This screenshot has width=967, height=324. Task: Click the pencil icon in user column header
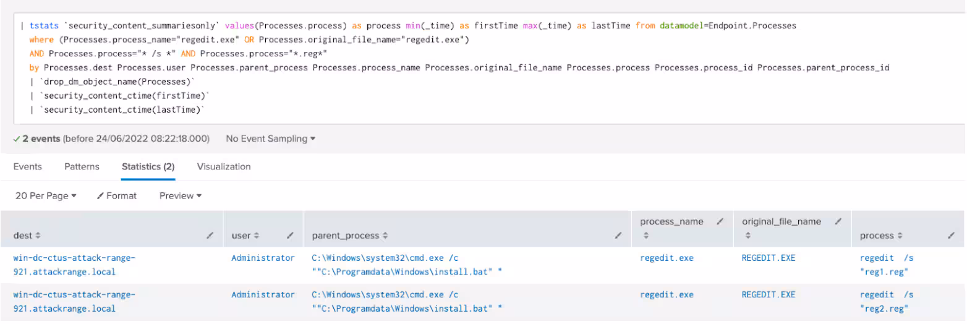[290, 236]
